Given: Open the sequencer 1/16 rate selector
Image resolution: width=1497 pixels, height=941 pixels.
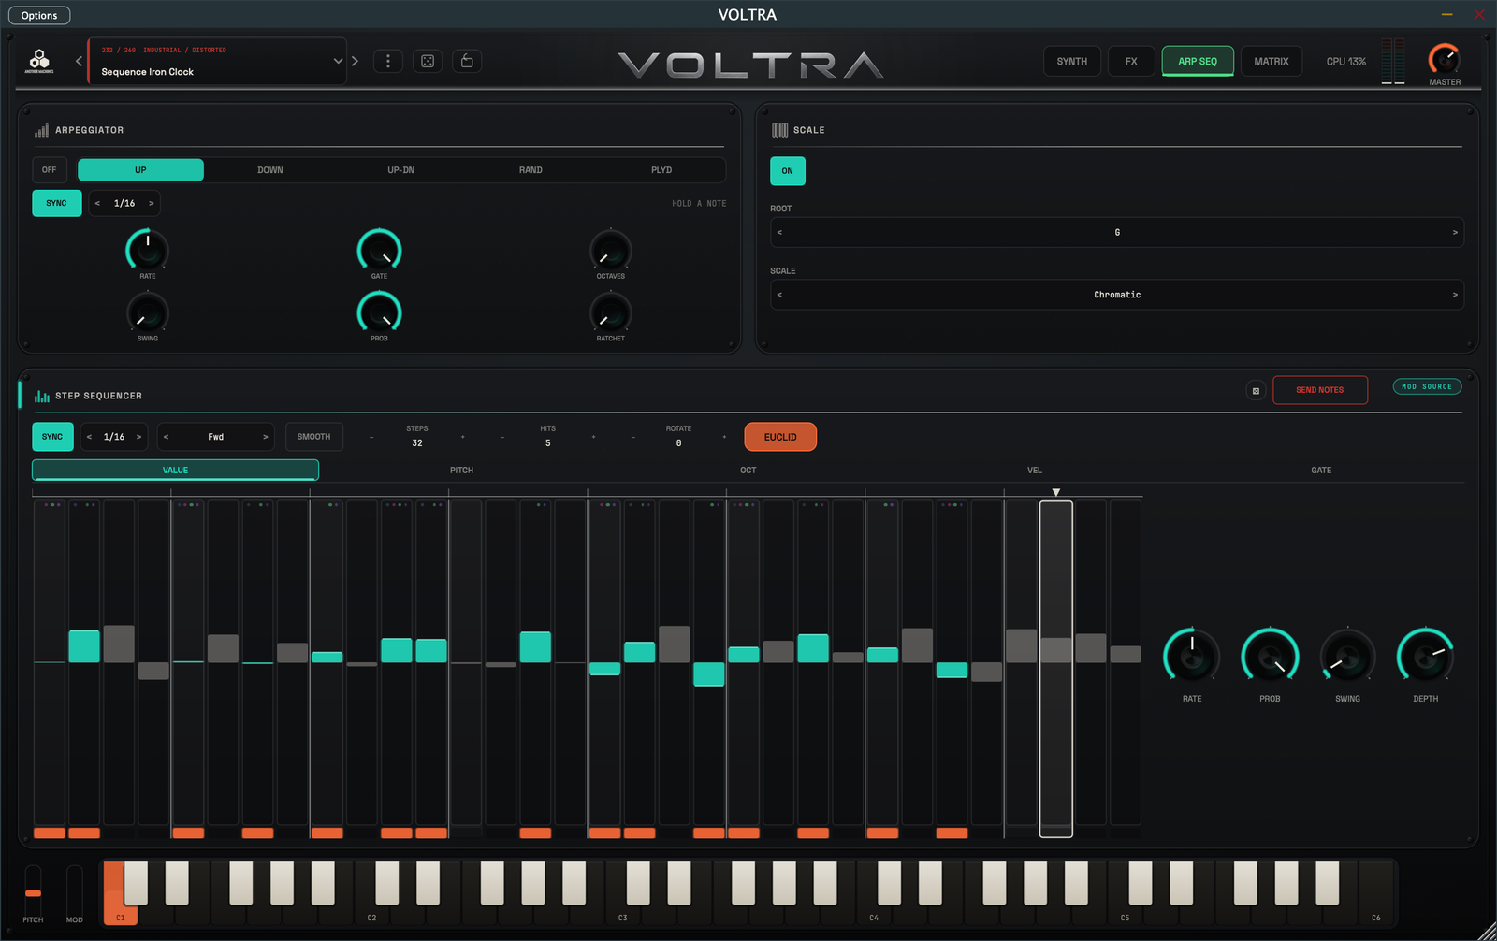Looking at the screenshot, I should (114, 437).
